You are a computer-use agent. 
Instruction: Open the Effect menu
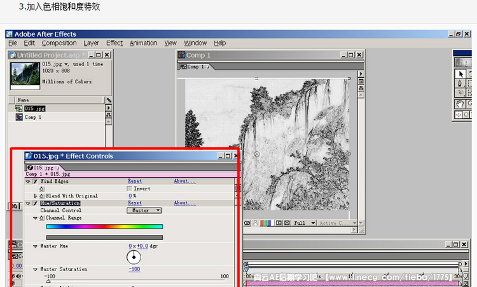point(114,43)
